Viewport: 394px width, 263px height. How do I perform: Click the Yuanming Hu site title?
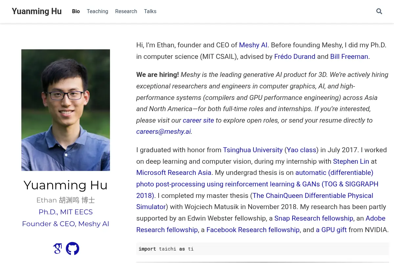(37, 11)
